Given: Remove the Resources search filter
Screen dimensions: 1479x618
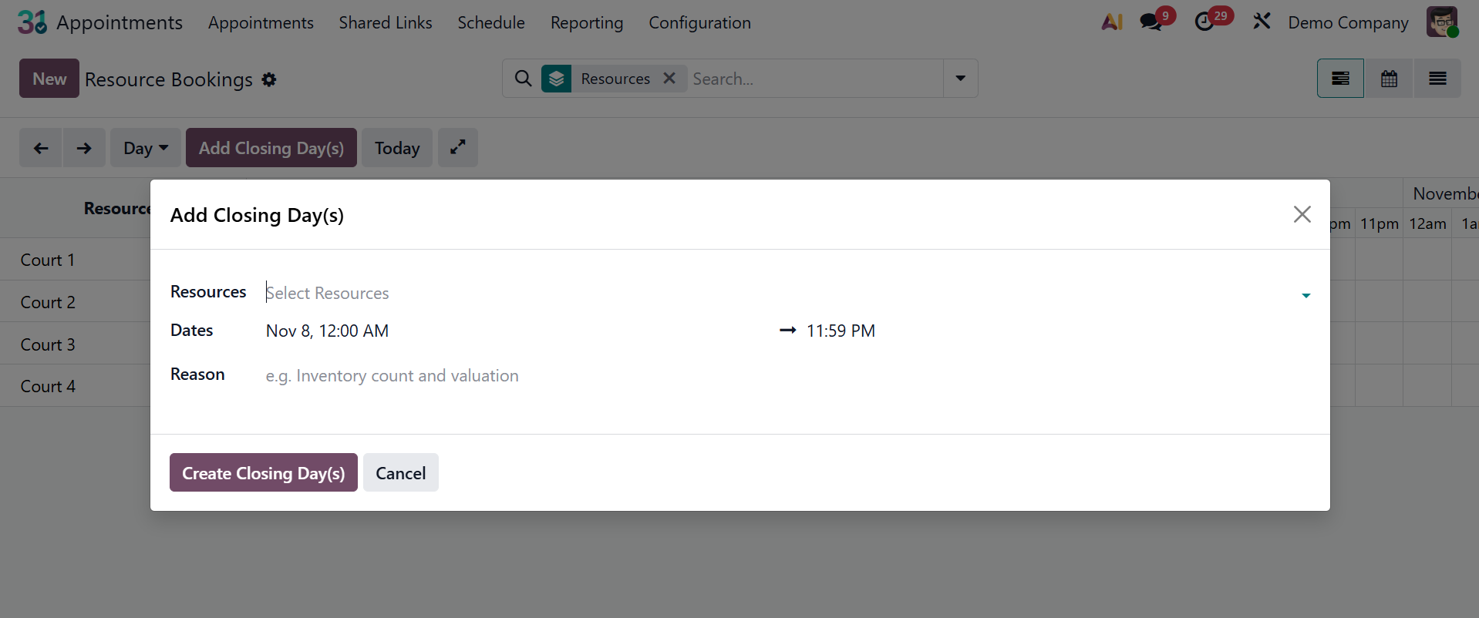Looking at the screenshot, I should 669,79.
